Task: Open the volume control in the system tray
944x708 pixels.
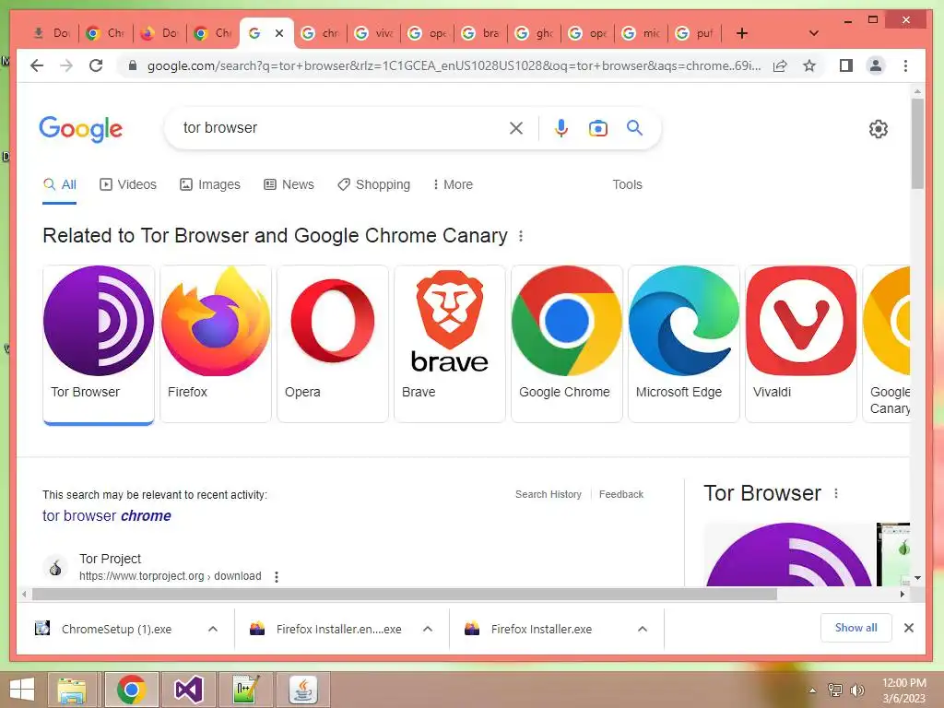Action: [x=857, y=690]
